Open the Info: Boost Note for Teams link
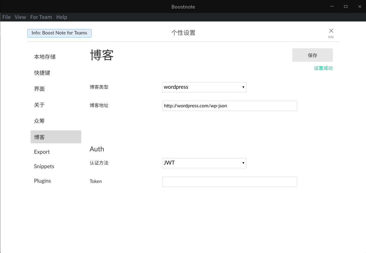The height and width of the screenshot is (253, 366). (x=59, y=33)
